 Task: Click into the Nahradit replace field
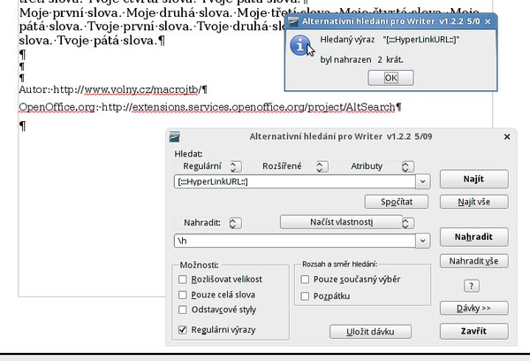(x=294, y=241)
